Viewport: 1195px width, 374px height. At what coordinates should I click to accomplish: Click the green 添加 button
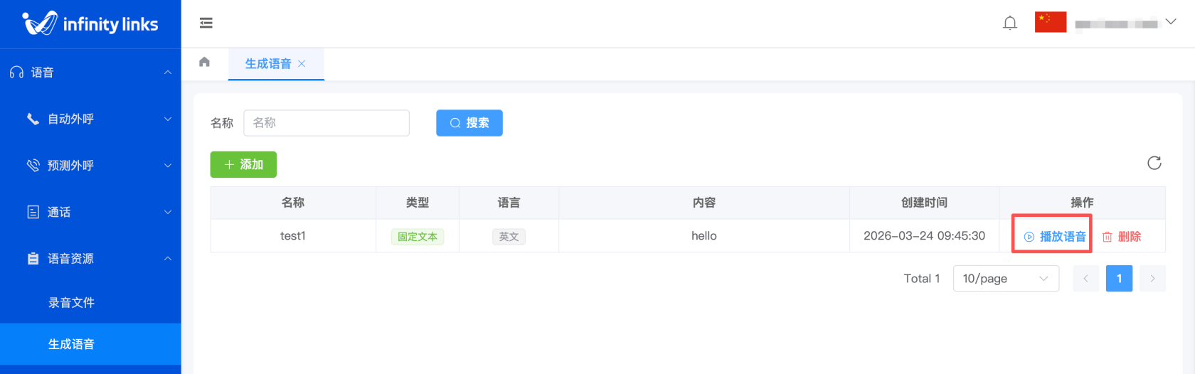243,165
